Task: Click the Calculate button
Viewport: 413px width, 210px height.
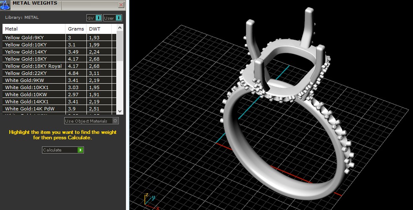Action: pos(63,150)
